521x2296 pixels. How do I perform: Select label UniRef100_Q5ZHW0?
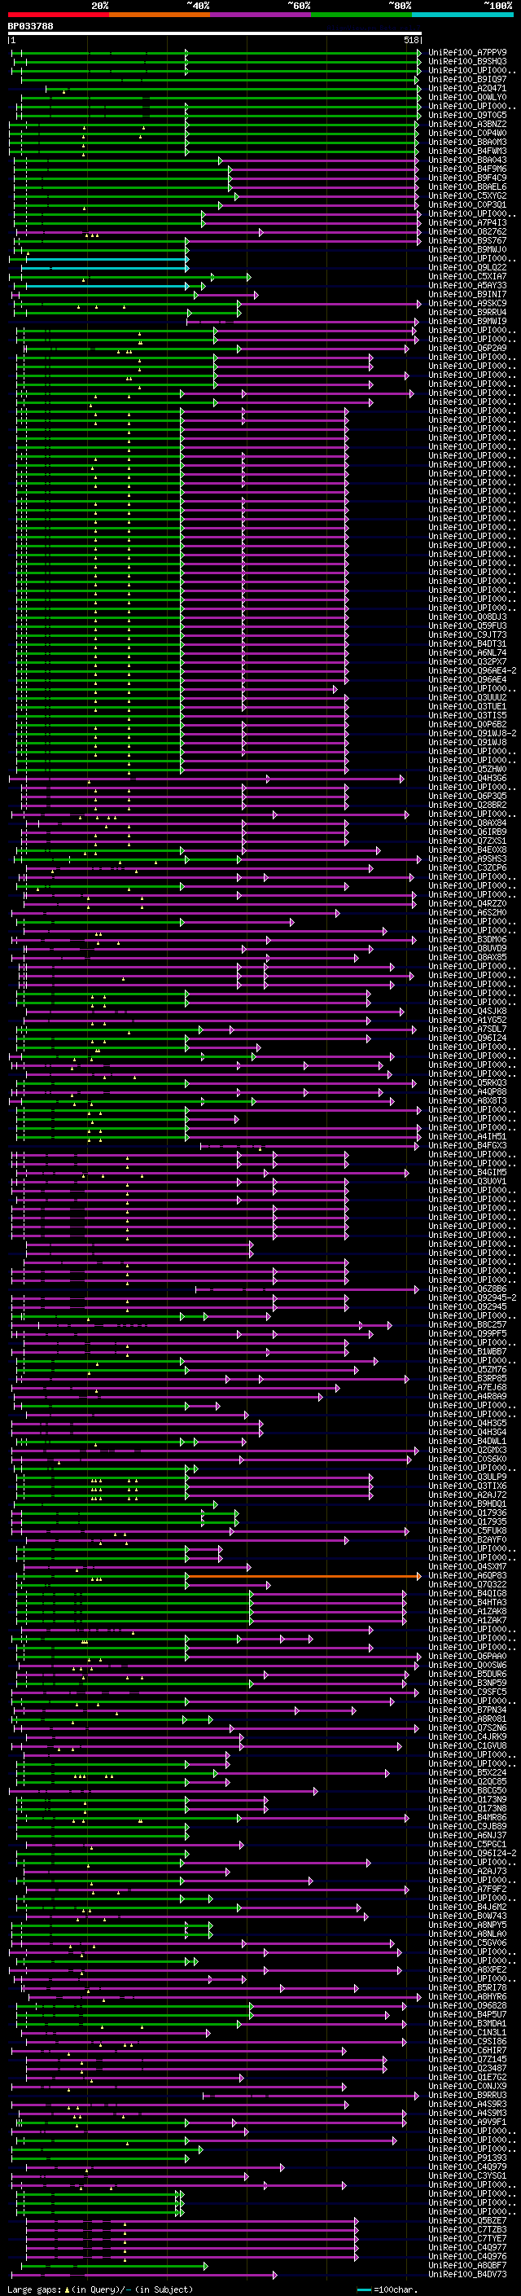[x=467, y=769]
